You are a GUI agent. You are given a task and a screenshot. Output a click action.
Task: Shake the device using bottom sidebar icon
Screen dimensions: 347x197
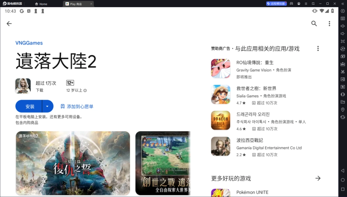[343, 117]
